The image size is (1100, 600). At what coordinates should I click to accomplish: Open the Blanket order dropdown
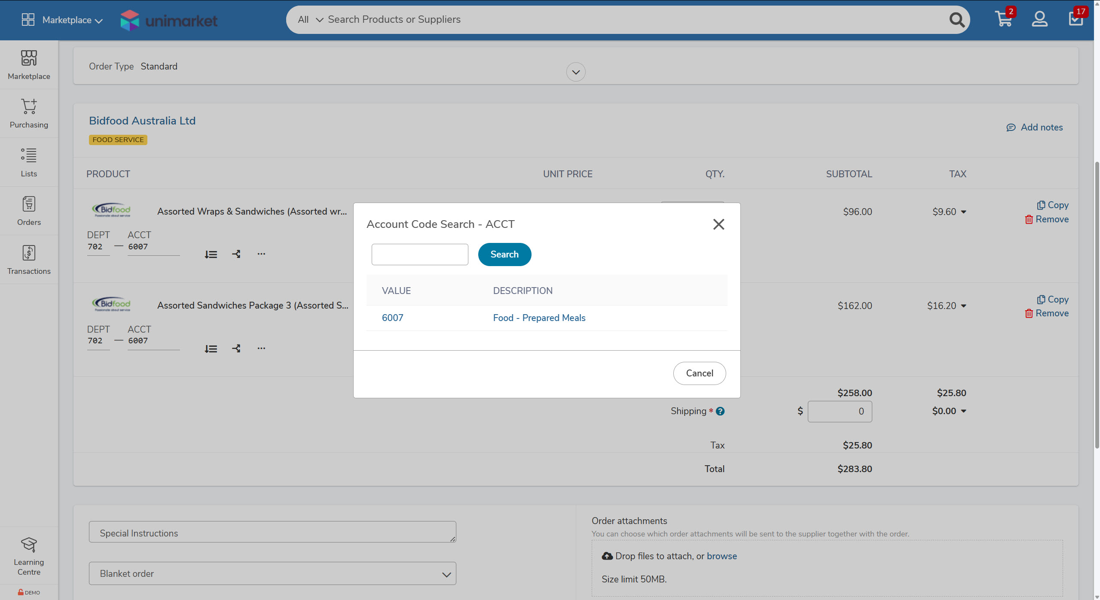272,573
